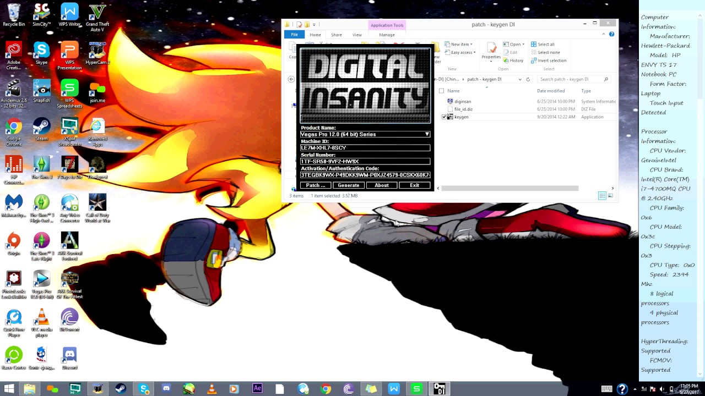
Task: Collapse the Explorer ribbon with the chevron
Action: pos(604,35)
